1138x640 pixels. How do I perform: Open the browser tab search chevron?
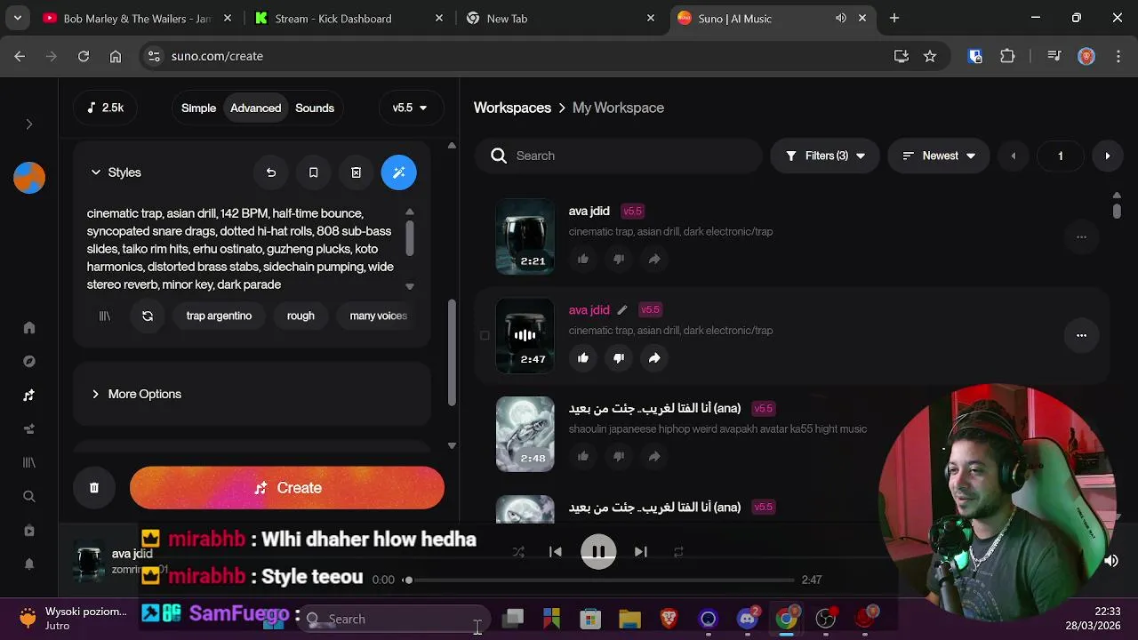(18, 18)
